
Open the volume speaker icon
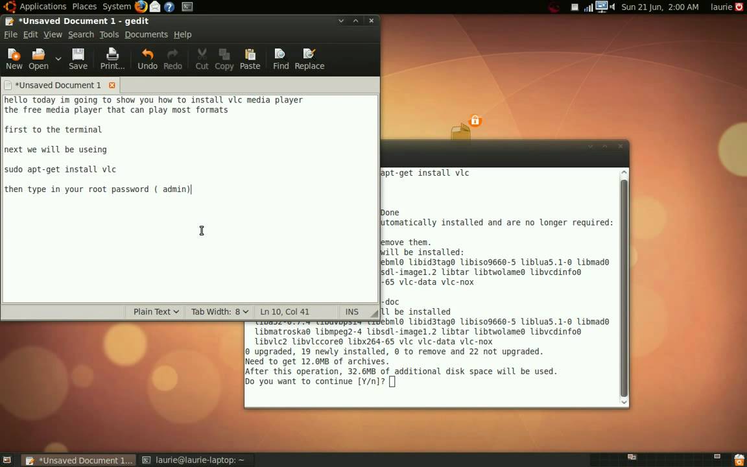point(612,6)
